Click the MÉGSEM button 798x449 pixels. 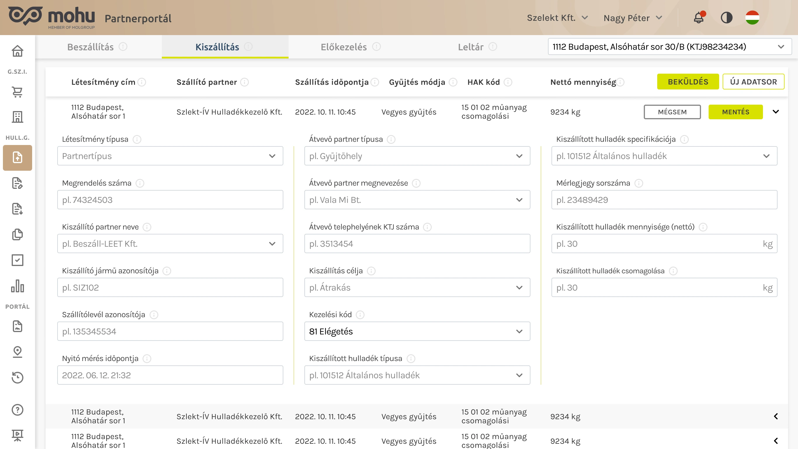[x=672, y=112]
